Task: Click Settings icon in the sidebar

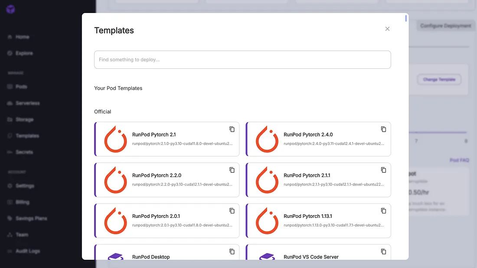Action: click(x=10, y=186)
